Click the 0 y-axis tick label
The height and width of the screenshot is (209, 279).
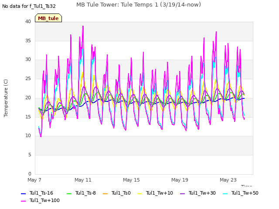[x=30, y=174]
